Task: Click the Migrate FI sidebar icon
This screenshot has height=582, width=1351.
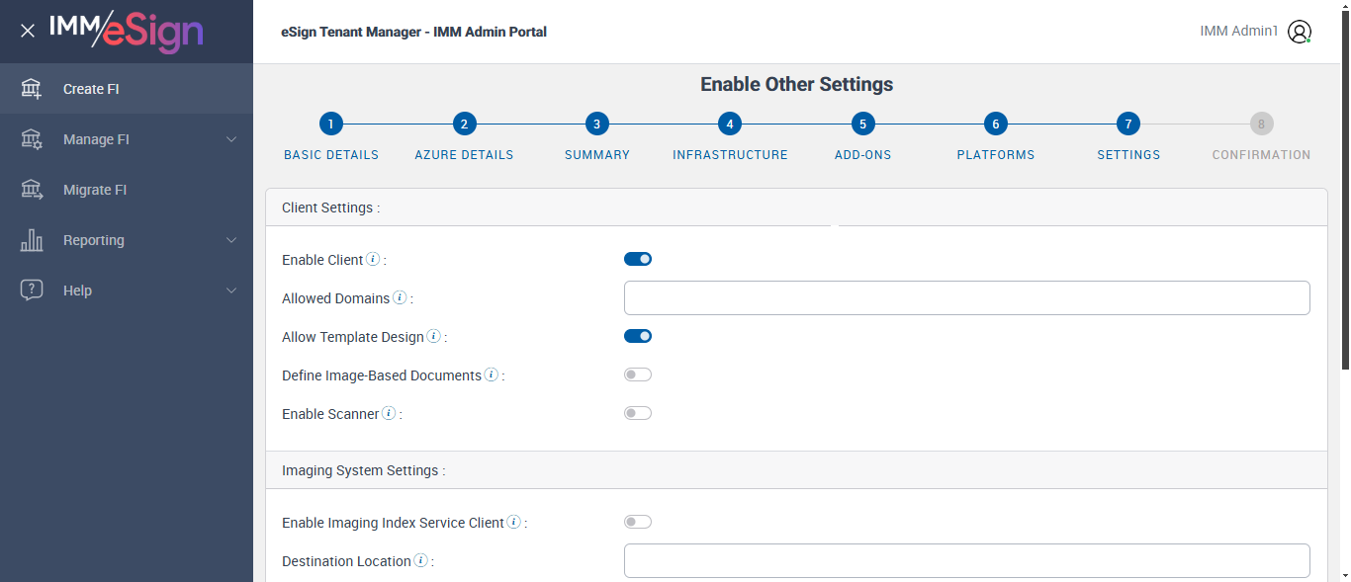Action: click(x=32, y=190)
